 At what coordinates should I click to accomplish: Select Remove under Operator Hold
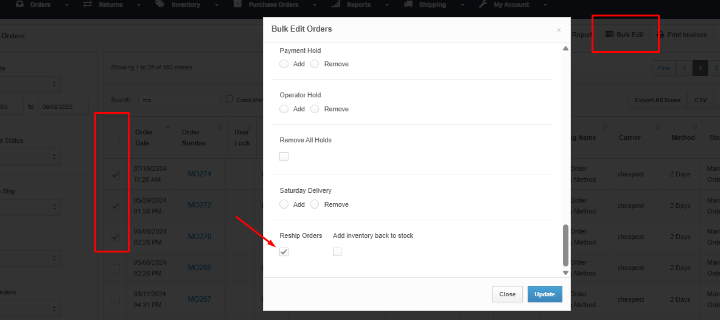(315, 109)
